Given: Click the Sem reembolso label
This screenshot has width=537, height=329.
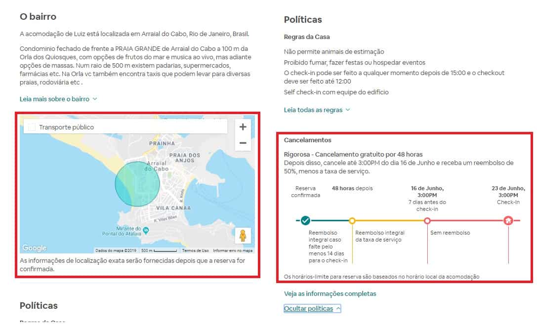Looking at the screenshot, I should pos(450,233).
